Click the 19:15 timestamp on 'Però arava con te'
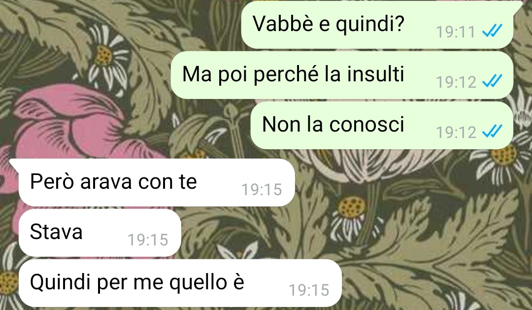This screenshot has width=532, height=310. click(x=262, y=189)
